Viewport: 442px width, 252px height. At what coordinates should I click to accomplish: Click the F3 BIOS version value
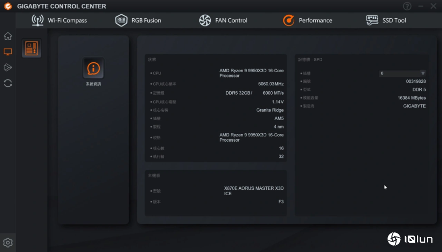pos(281,202)
